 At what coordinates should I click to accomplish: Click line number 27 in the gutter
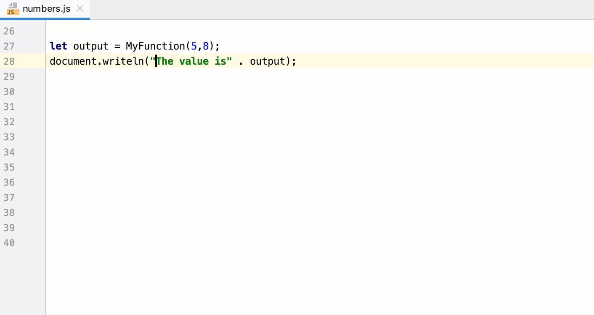click(x=9, y=46)
